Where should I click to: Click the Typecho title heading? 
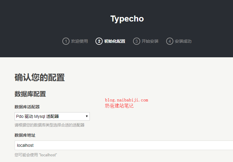[127, 19]
